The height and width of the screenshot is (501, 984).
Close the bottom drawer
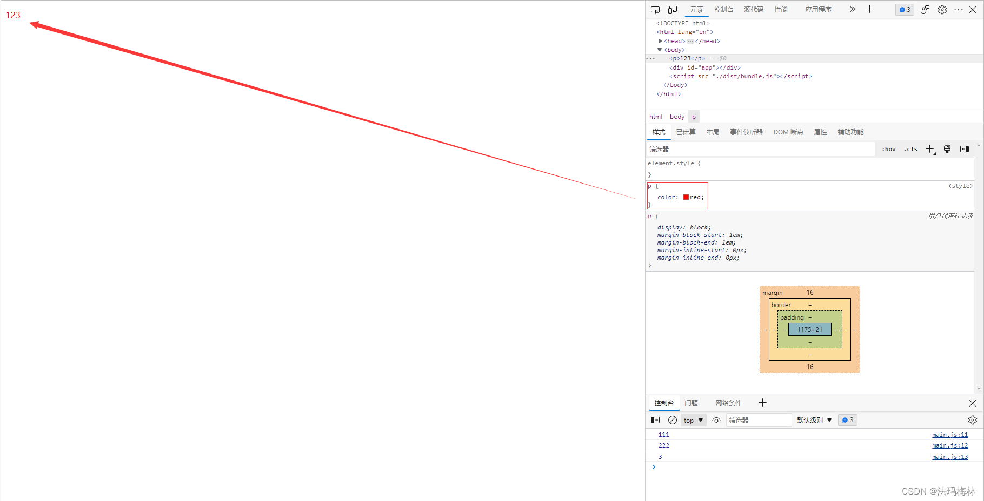point(973,403)
